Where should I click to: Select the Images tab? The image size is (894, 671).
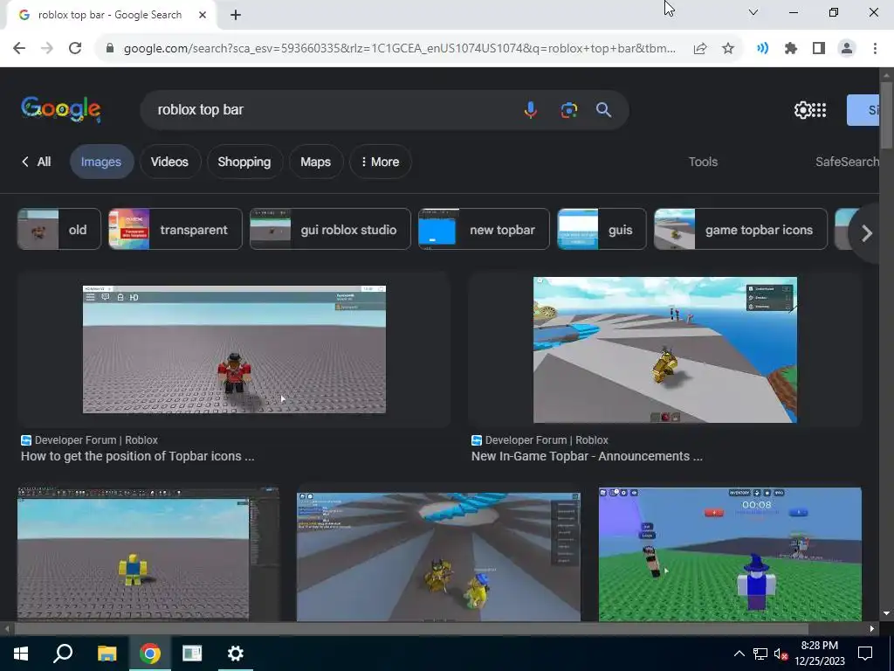click(x=101, y=162)
